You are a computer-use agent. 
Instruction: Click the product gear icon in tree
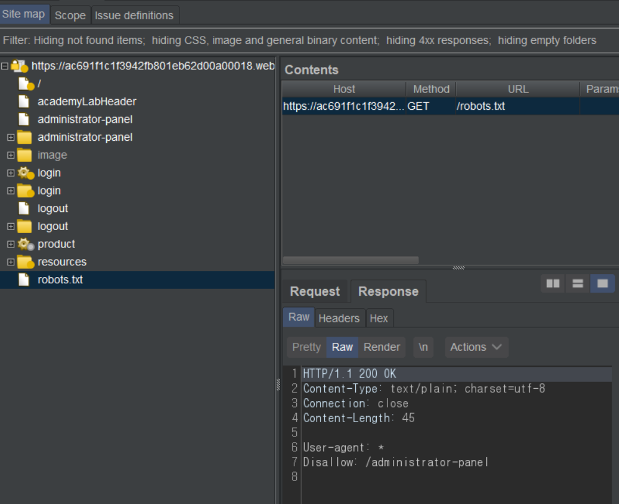[x=25, y=244]
